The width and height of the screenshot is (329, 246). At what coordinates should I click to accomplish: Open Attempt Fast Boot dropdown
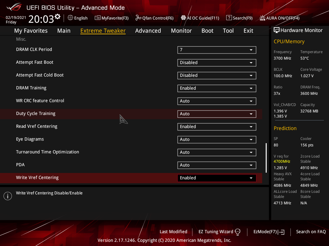(x=217, y=63)
